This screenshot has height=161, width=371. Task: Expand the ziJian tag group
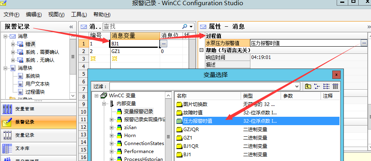pos(111,128)
